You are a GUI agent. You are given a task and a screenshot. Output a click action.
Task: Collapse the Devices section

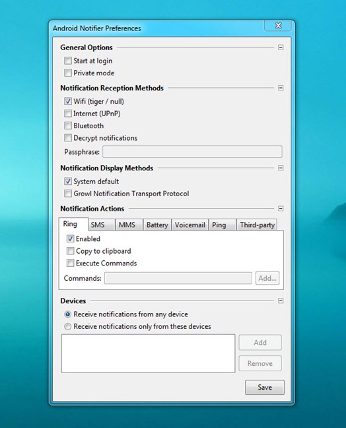281,301
